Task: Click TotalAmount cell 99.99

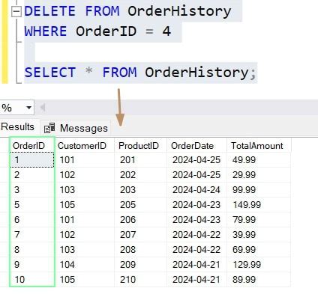Action: pyautogui.click(x=259, y=190)
